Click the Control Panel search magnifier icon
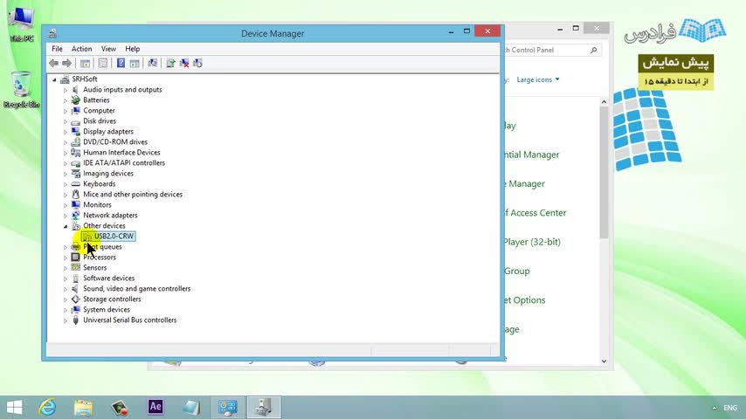Screen dimensions: 746x419 coord(594,50)
